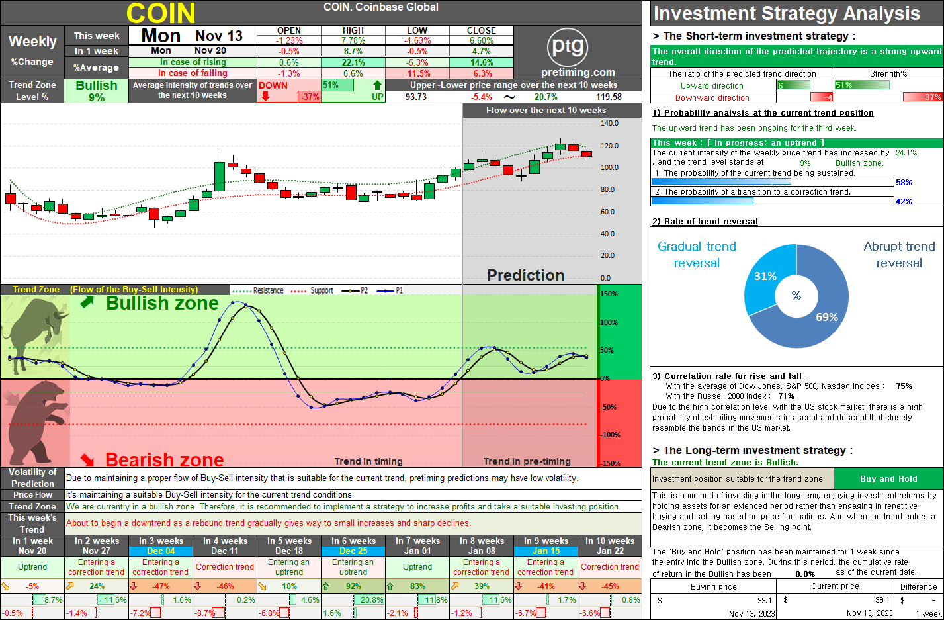The width and height of the screenshot is (944, 620).
Task: Click the red arrow icon beside -46%
Action: coord(198,586)
